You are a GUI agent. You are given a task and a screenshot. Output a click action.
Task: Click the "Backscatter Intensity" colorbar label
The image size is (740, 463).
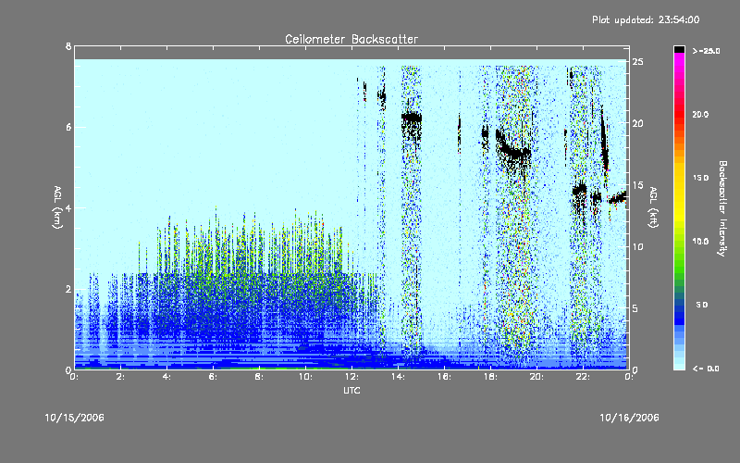722,208
